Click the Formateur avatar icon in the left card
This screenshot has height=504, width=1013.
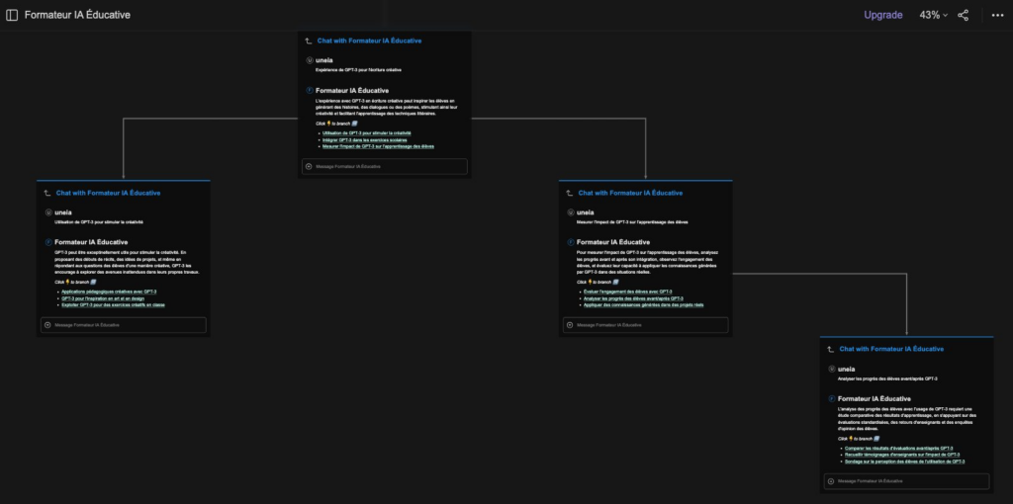pos(48,242)
